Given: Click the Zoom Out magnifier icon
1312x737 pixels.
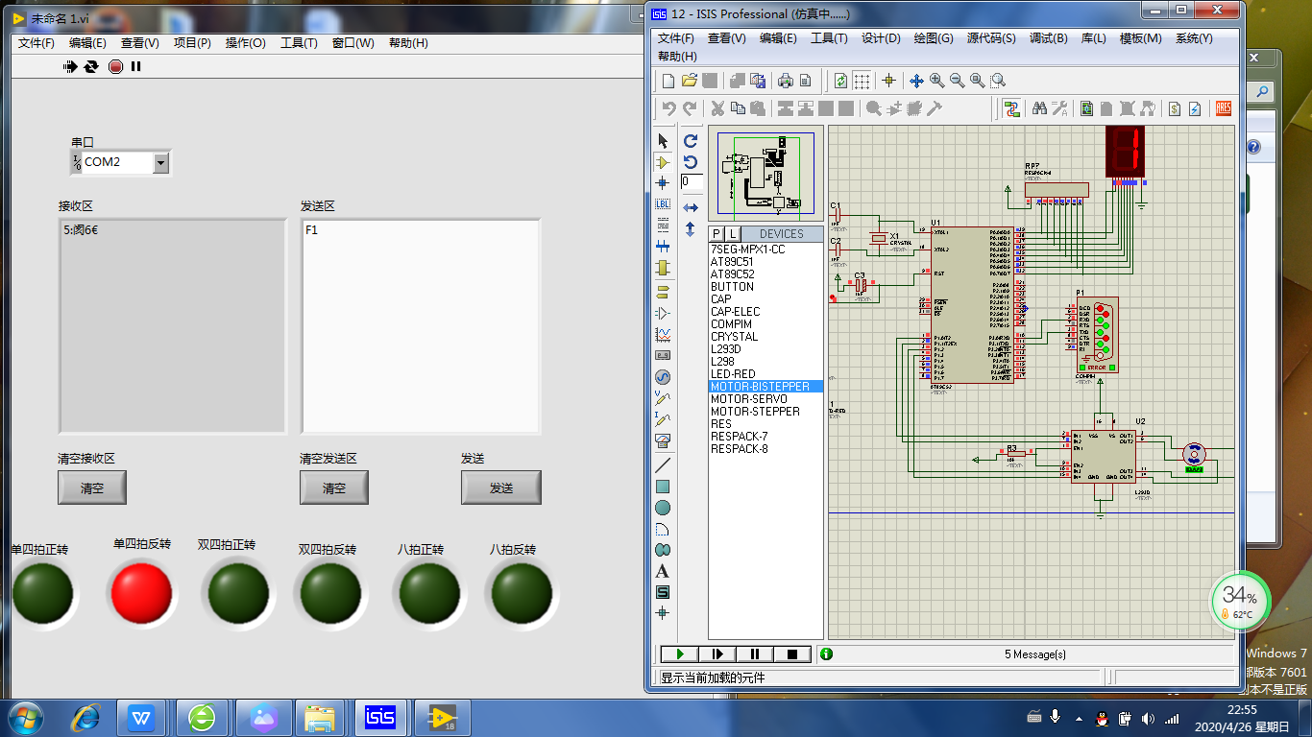Looking at the screenshot, I should (x=957, y=81).
